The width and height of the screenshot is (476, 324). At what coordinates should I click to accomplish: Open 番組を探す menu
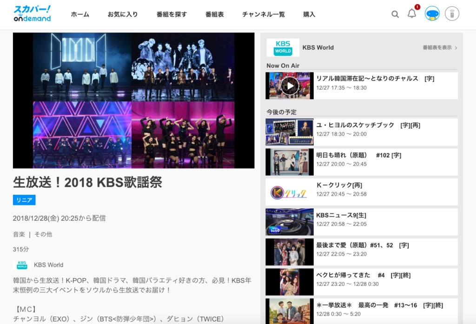[172, 14]
